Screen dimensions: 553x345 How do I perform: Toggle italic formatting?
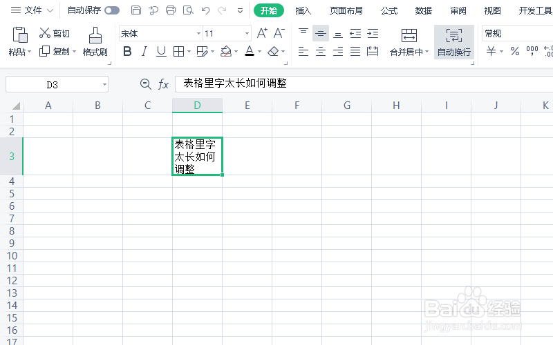144,51
